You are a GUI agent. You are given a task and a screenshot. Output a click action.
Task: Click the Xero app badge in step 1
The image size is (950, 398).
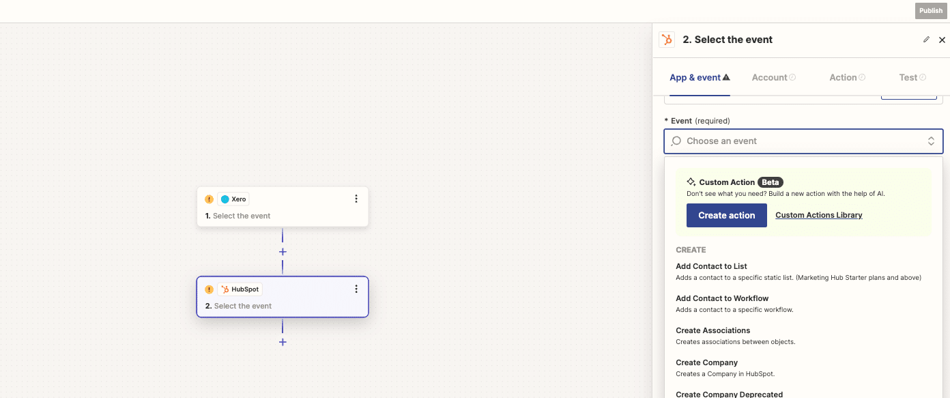pos(233,199)
